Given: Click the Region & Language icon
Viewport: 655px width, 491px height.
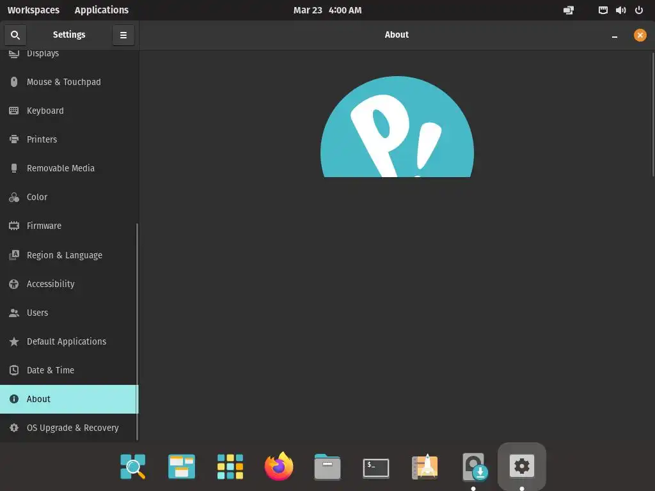Looking at the screenshot, I should 14,254.
